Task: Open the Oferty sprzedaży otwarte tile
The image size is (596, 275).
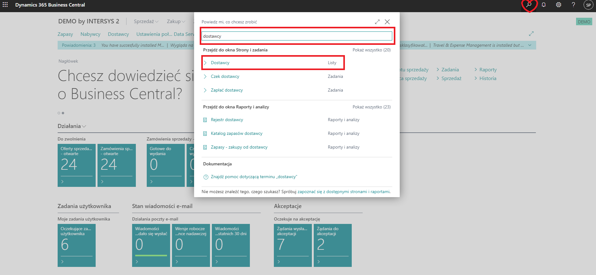Action: click(x=77, y=165)
